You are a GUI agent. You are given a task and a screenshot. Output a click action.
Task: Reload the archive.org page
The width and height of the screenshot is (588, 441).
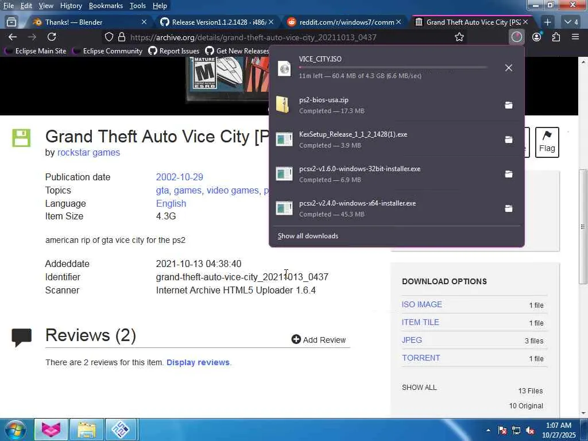click(x=52, y=37)
